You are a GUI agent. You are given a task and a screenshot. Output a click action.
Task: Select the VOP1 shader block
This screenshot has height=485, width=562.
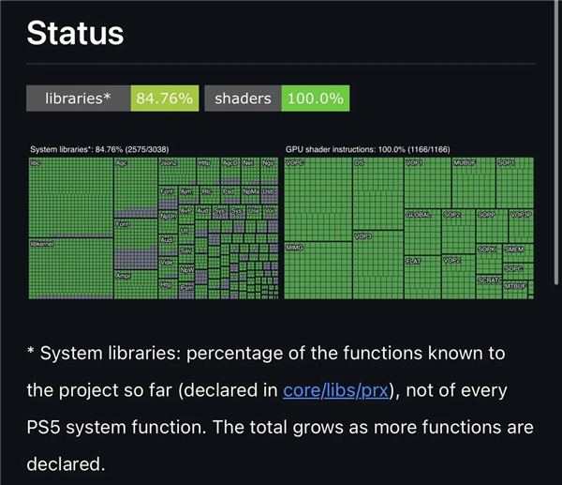[428, 183]
